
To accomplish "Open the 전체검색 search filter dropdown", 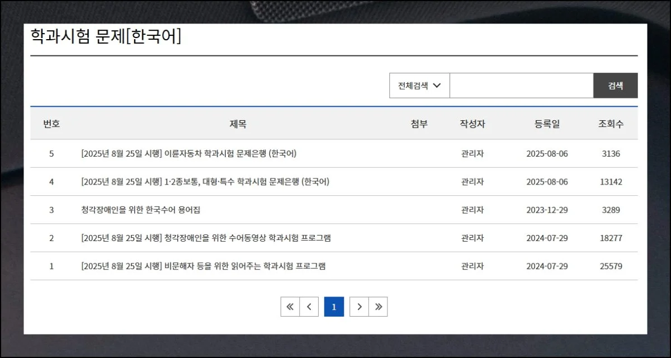I will (x=419, y=86).
